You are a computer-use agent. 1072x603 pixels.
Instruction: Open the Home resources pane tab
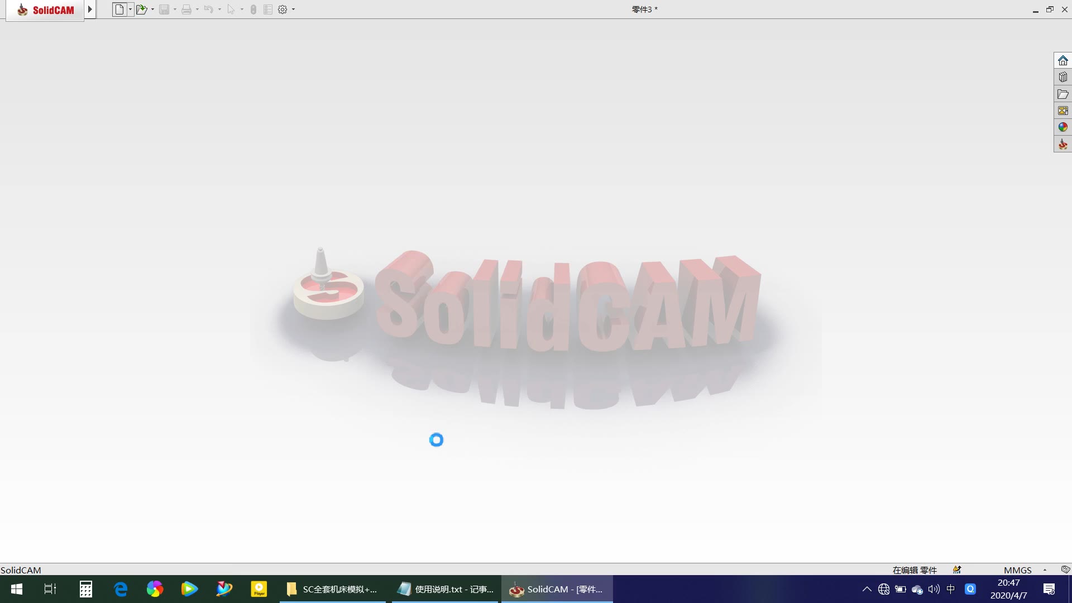pyautogui.click(x=1063, y=60)
